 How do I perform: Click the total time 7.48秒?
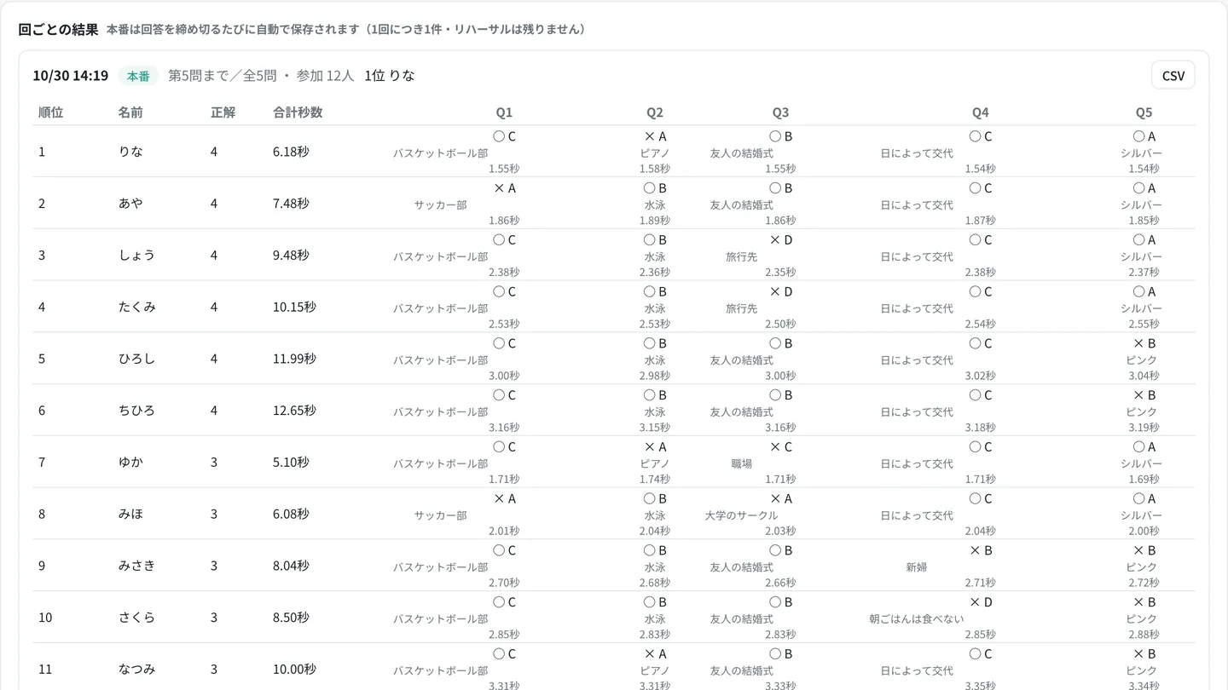(291, 204)
